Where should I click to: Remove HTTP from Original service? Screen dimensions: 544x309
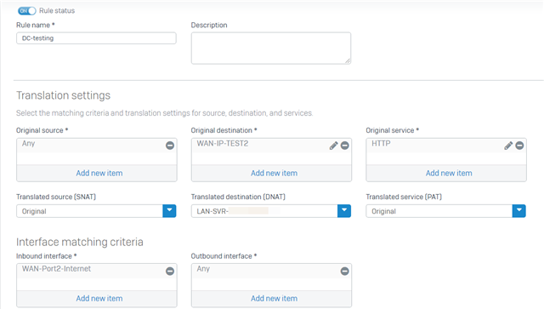tap(519, 146)
